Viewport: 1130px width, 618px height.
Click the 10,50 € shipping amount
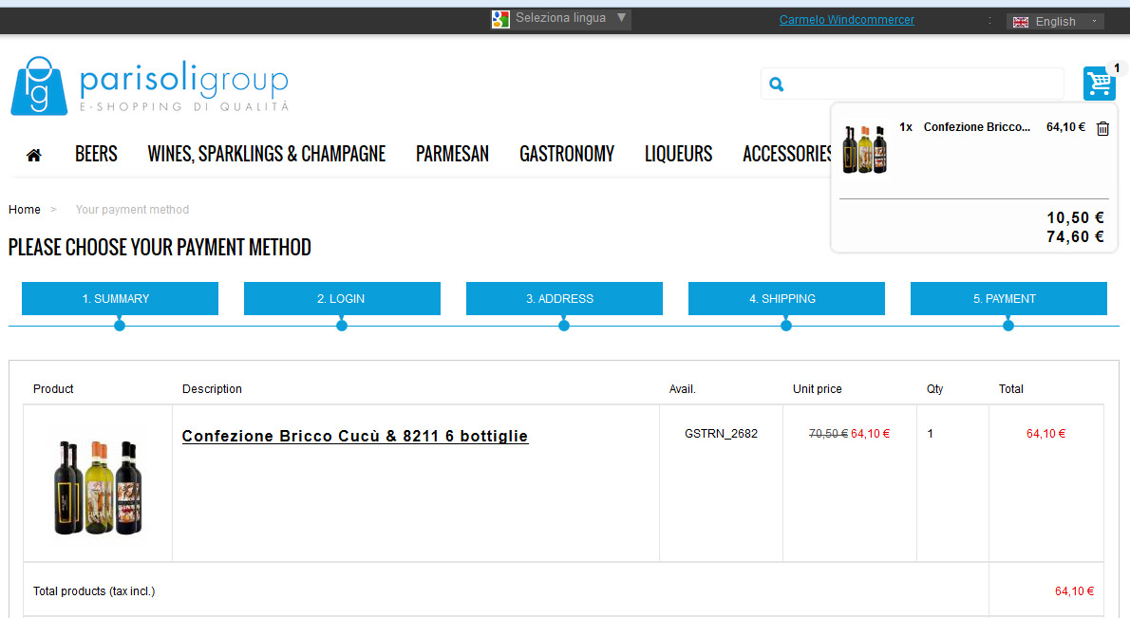tap(1075, 217)
